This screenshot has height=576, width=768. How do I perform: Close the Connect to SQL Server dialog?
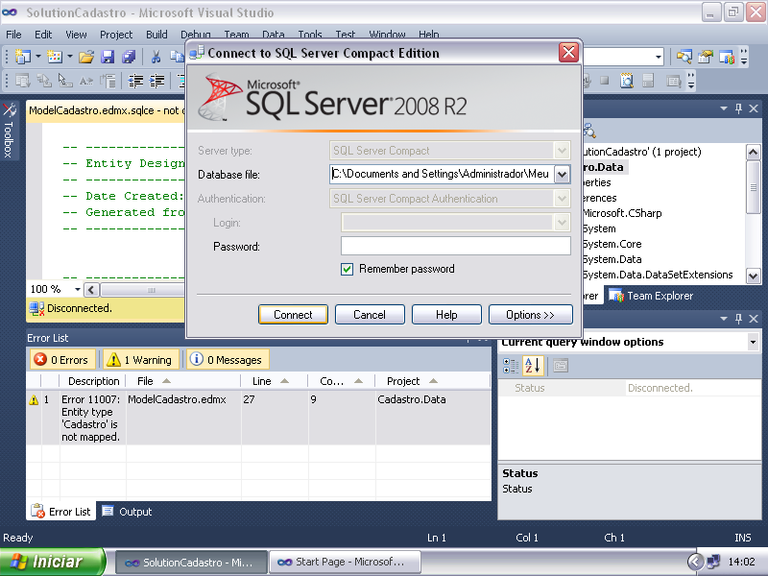coord(568,52)
